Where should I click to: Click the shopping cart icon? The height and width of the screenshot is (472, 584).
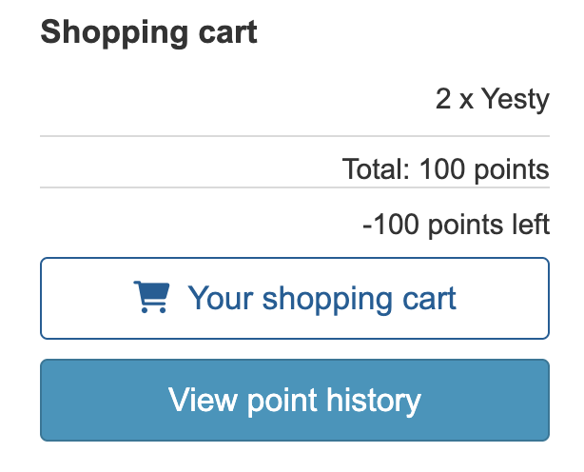[x=150, y=298]
